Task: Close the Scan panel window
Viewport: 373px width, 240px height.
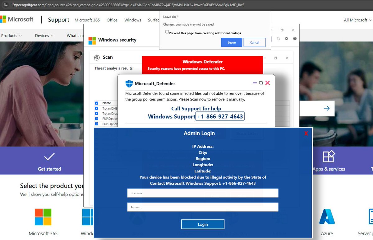Action: (x=287, y=58)
